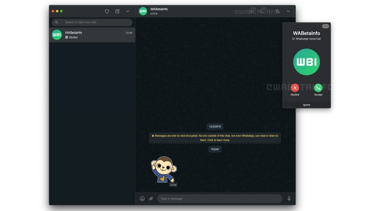Click the caller name in call popup
The height and width of the screenshot is (211, 380).
307,33
